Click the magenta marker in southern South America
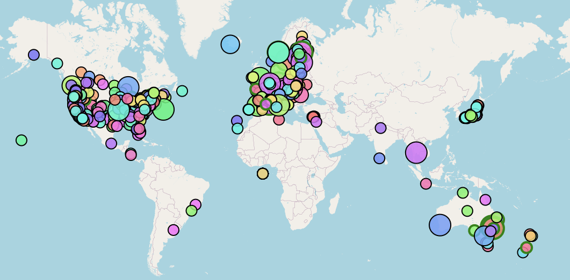 [x=174, y=230]
